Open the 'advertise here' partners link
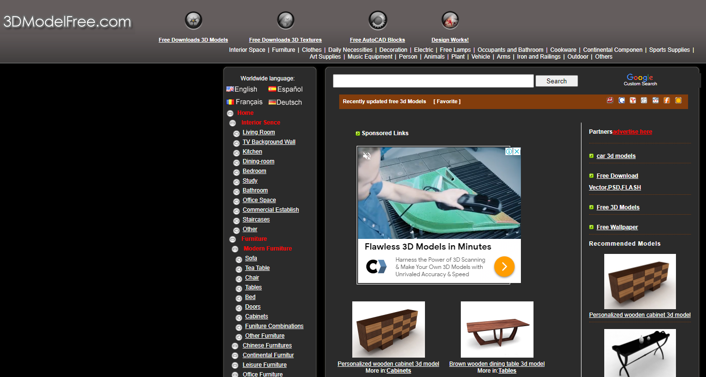 coord(632,132)
